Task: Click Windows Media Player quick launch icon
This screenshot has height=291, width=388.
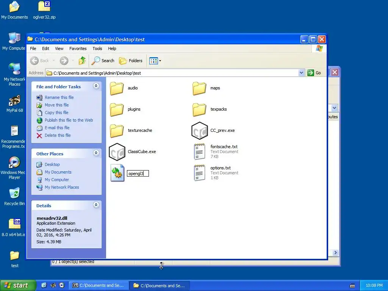Action: 62,285
